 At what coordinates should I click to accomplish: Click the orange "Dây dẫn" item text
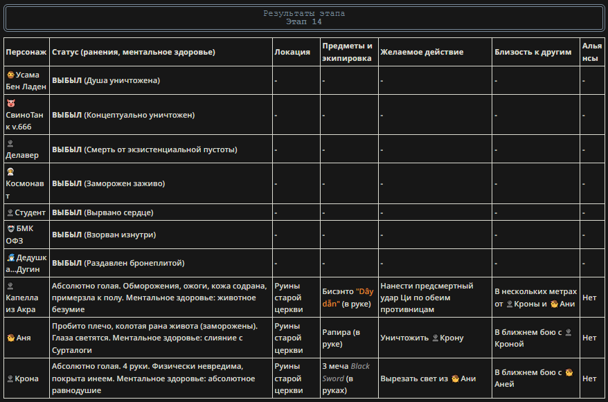(x=348, y=298)
